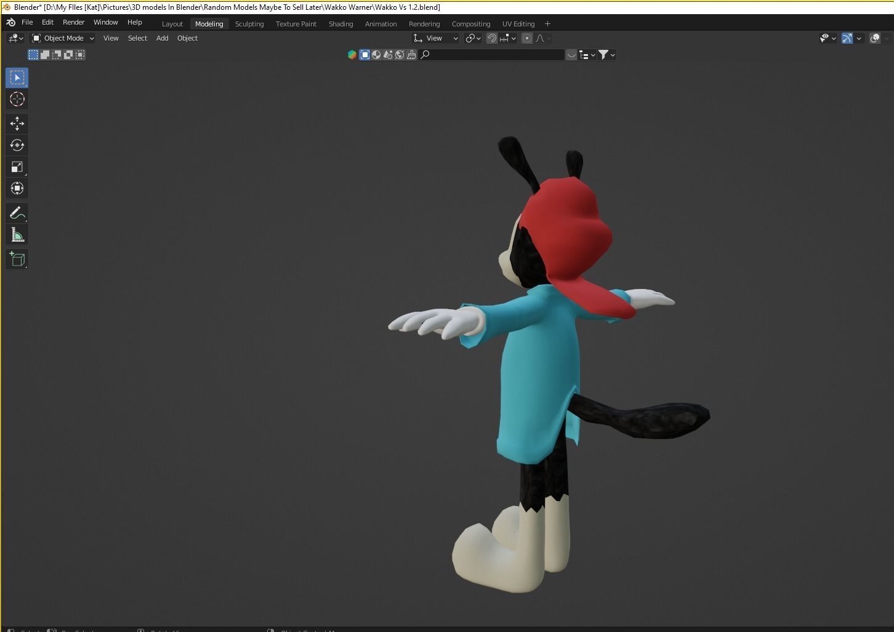The height and width of the screenshot is (632, 894).
Task: Click the droplets node tree filter icon
Action: (388, 55)
